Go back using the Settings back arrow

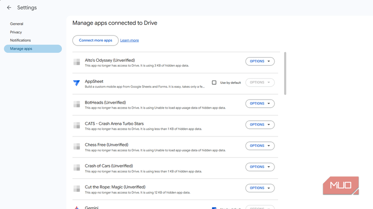click(x=9, y=8)
